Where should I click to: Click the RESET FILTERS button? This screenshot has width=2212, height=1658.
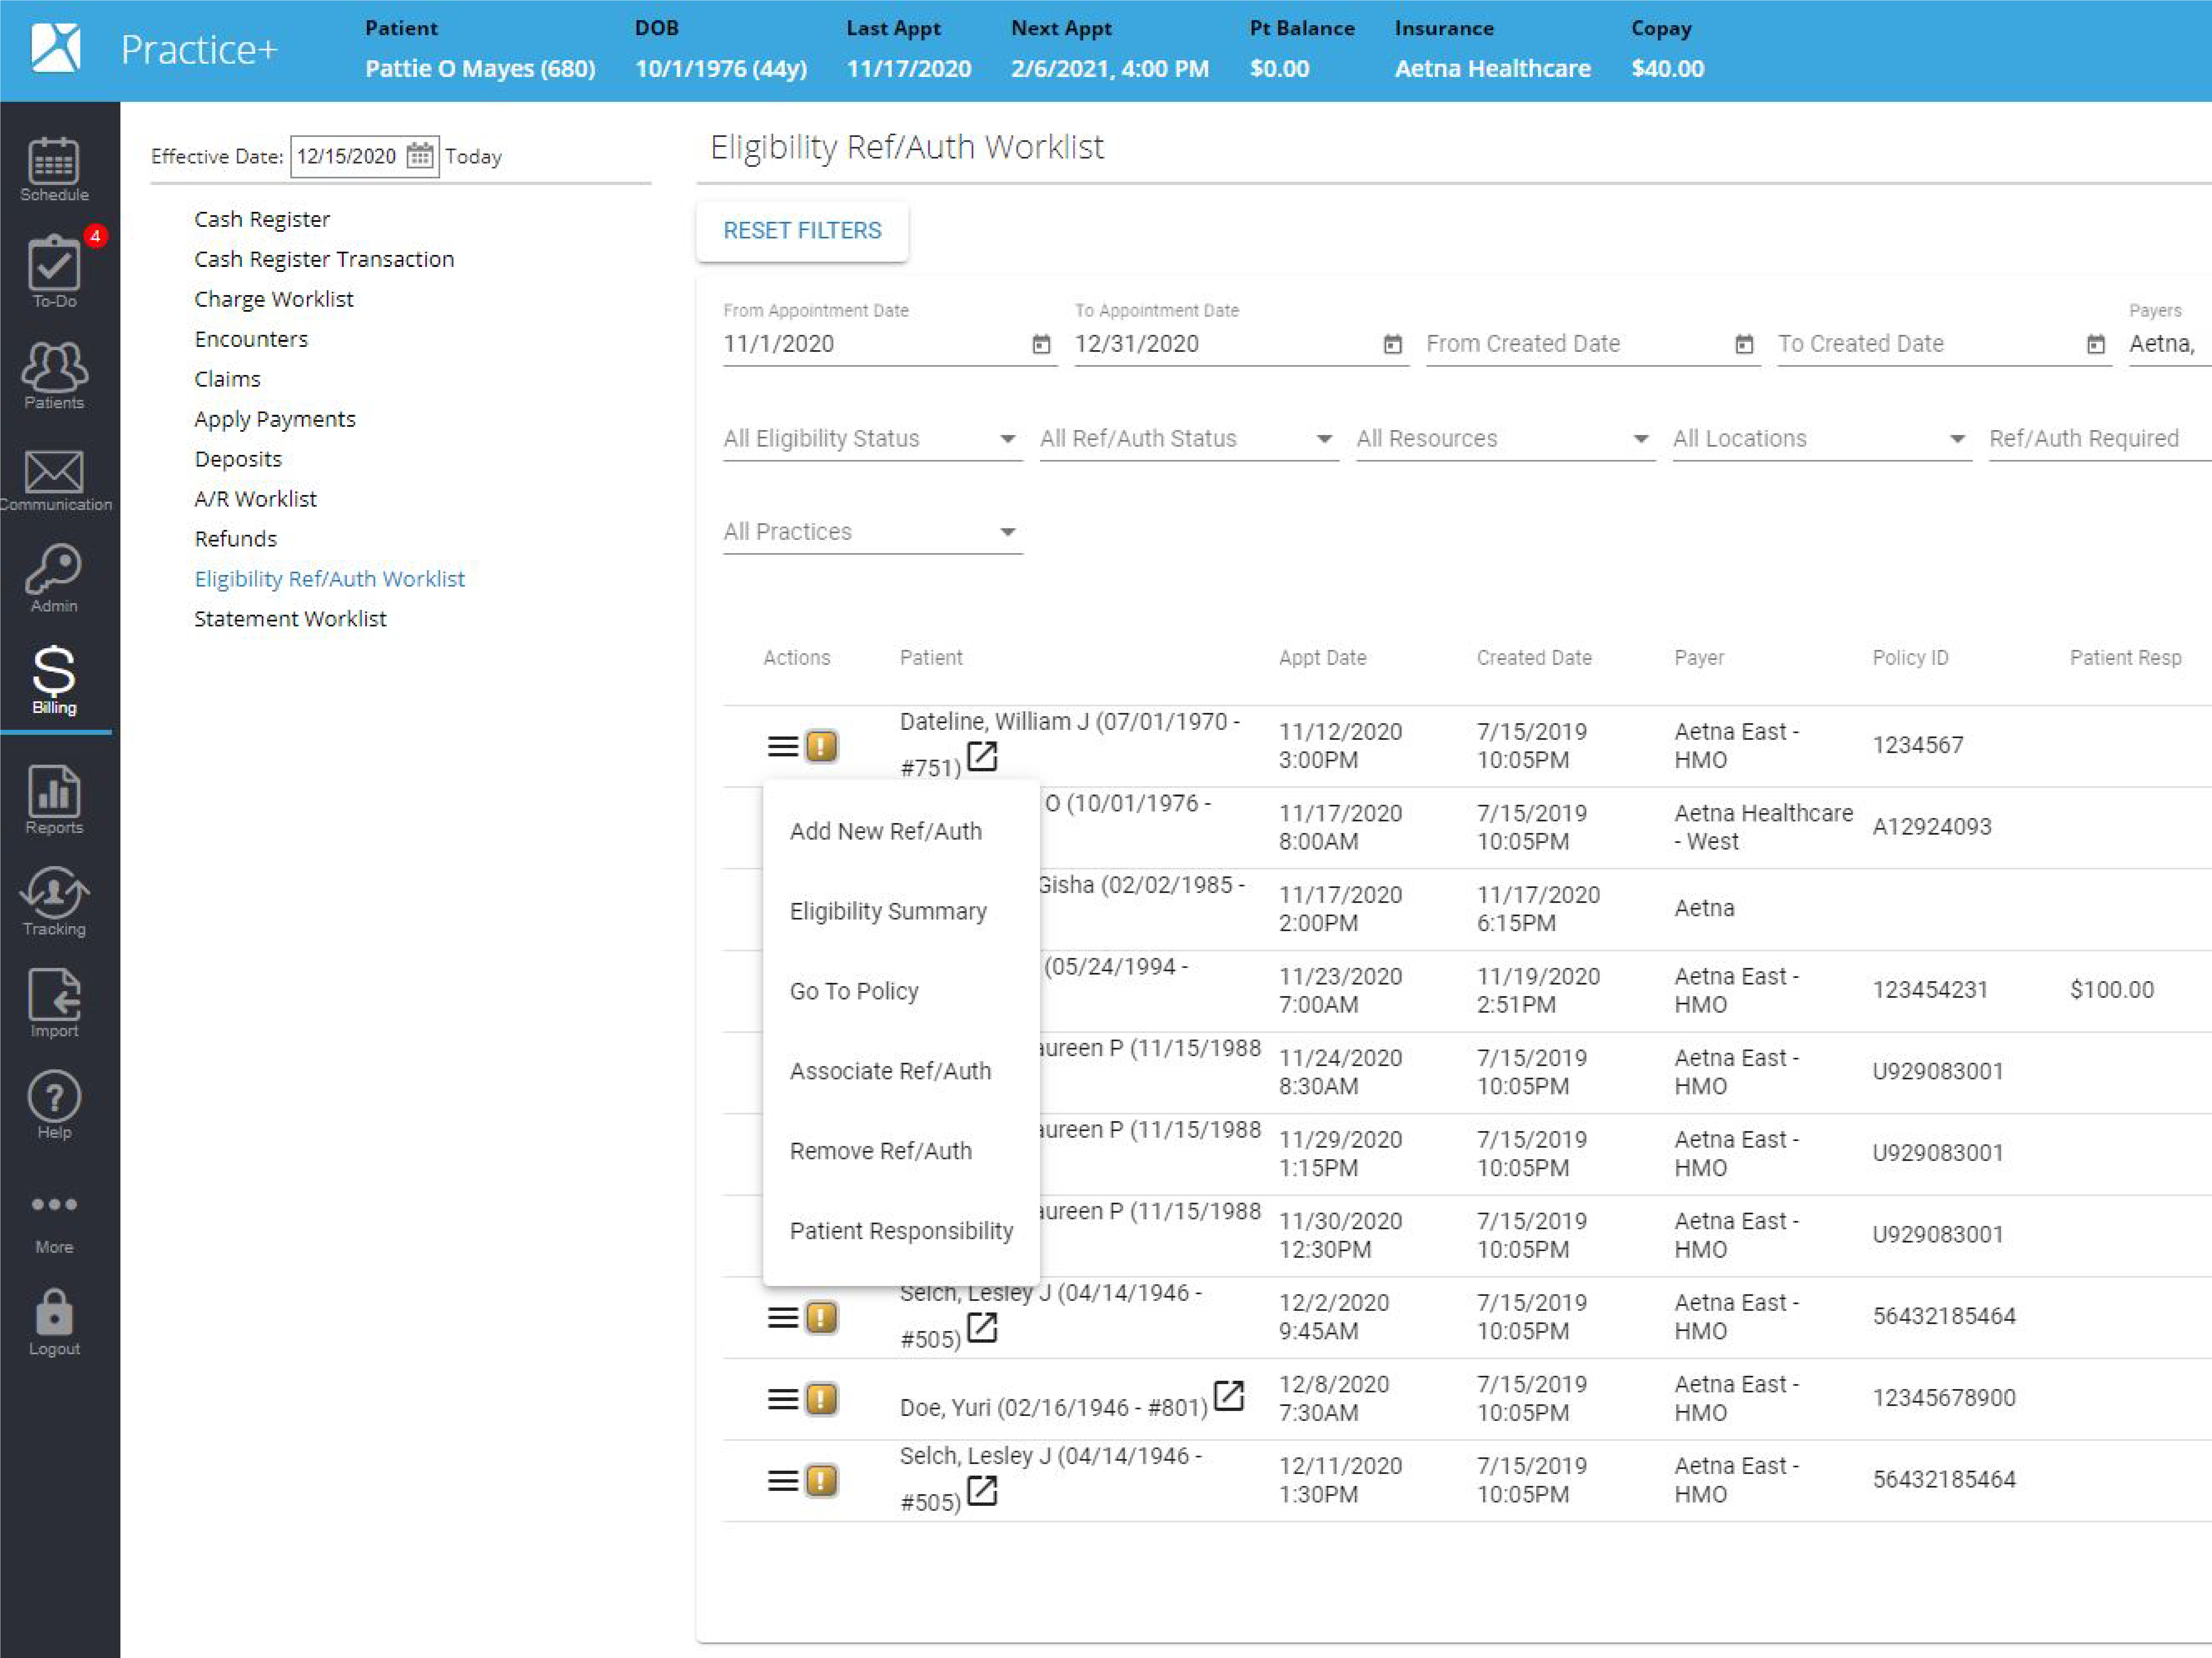tap(802, 231)
